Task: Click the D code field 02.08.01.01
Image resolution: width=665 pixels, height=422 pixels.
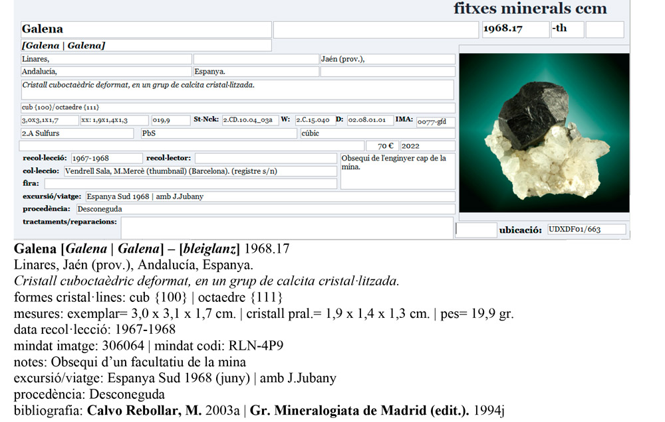Action: coord(370,121)
